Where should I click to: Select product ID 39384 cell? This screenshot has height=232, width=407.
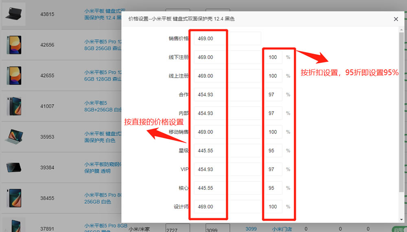(47, 168)
